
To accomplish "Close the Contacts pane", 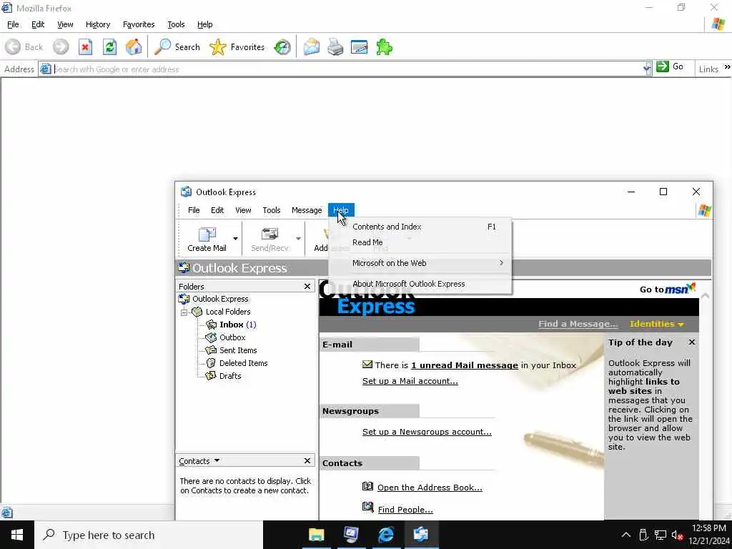I will (x=307, y=461).
